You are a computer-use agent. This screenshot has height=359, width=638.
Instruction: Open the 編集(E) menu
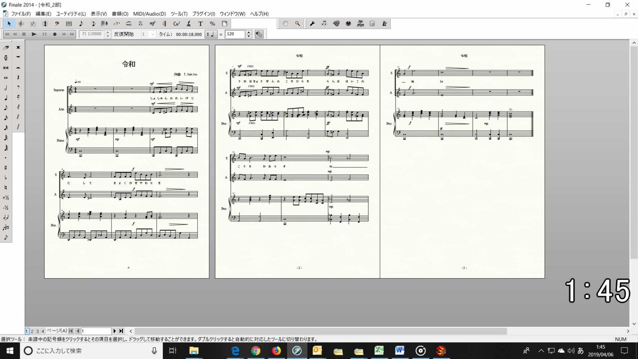44,13
